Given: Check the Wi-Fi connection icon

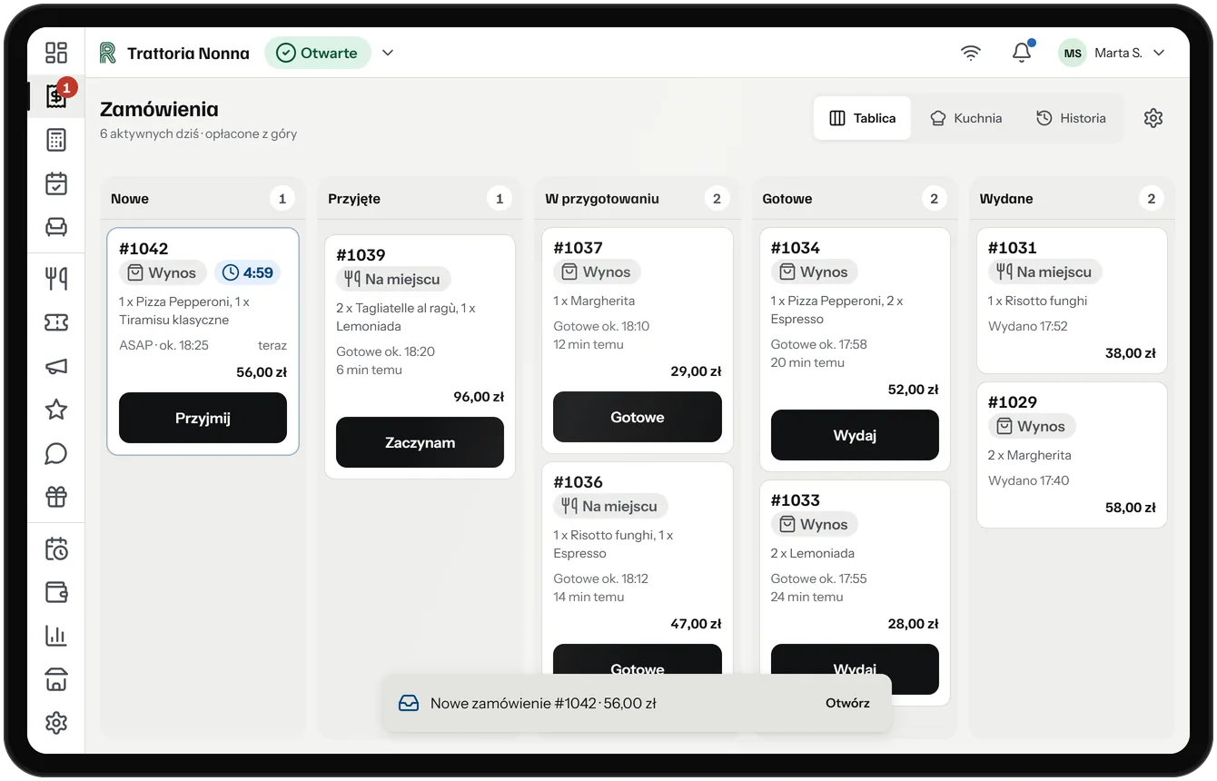Looking at the screenshot, I should tap(971, 53).
